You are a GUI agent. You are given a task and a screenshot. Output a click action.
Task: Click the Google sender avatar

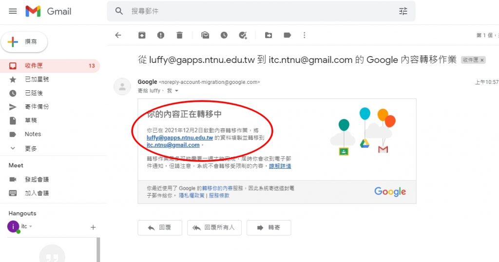click(x=122, y=86)
